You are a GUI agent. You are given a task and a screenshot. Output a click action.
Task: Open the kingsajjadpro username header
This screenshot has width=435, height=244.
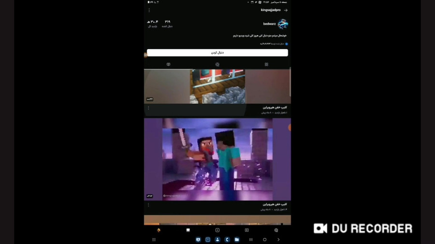coord(271,10)
